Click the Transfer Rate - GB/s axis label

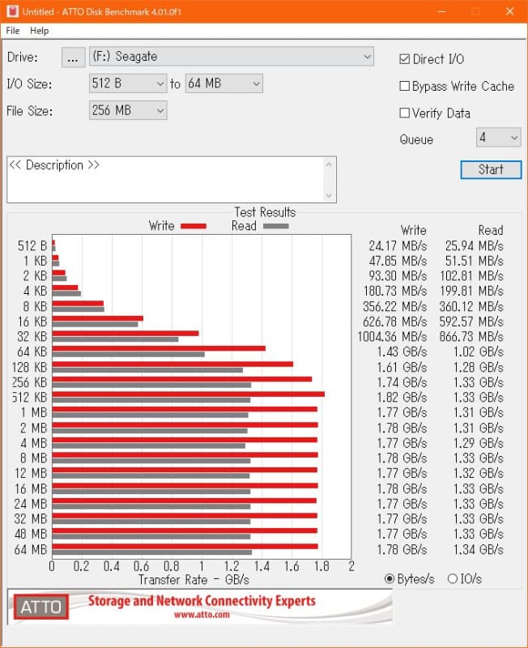point(194,579)
